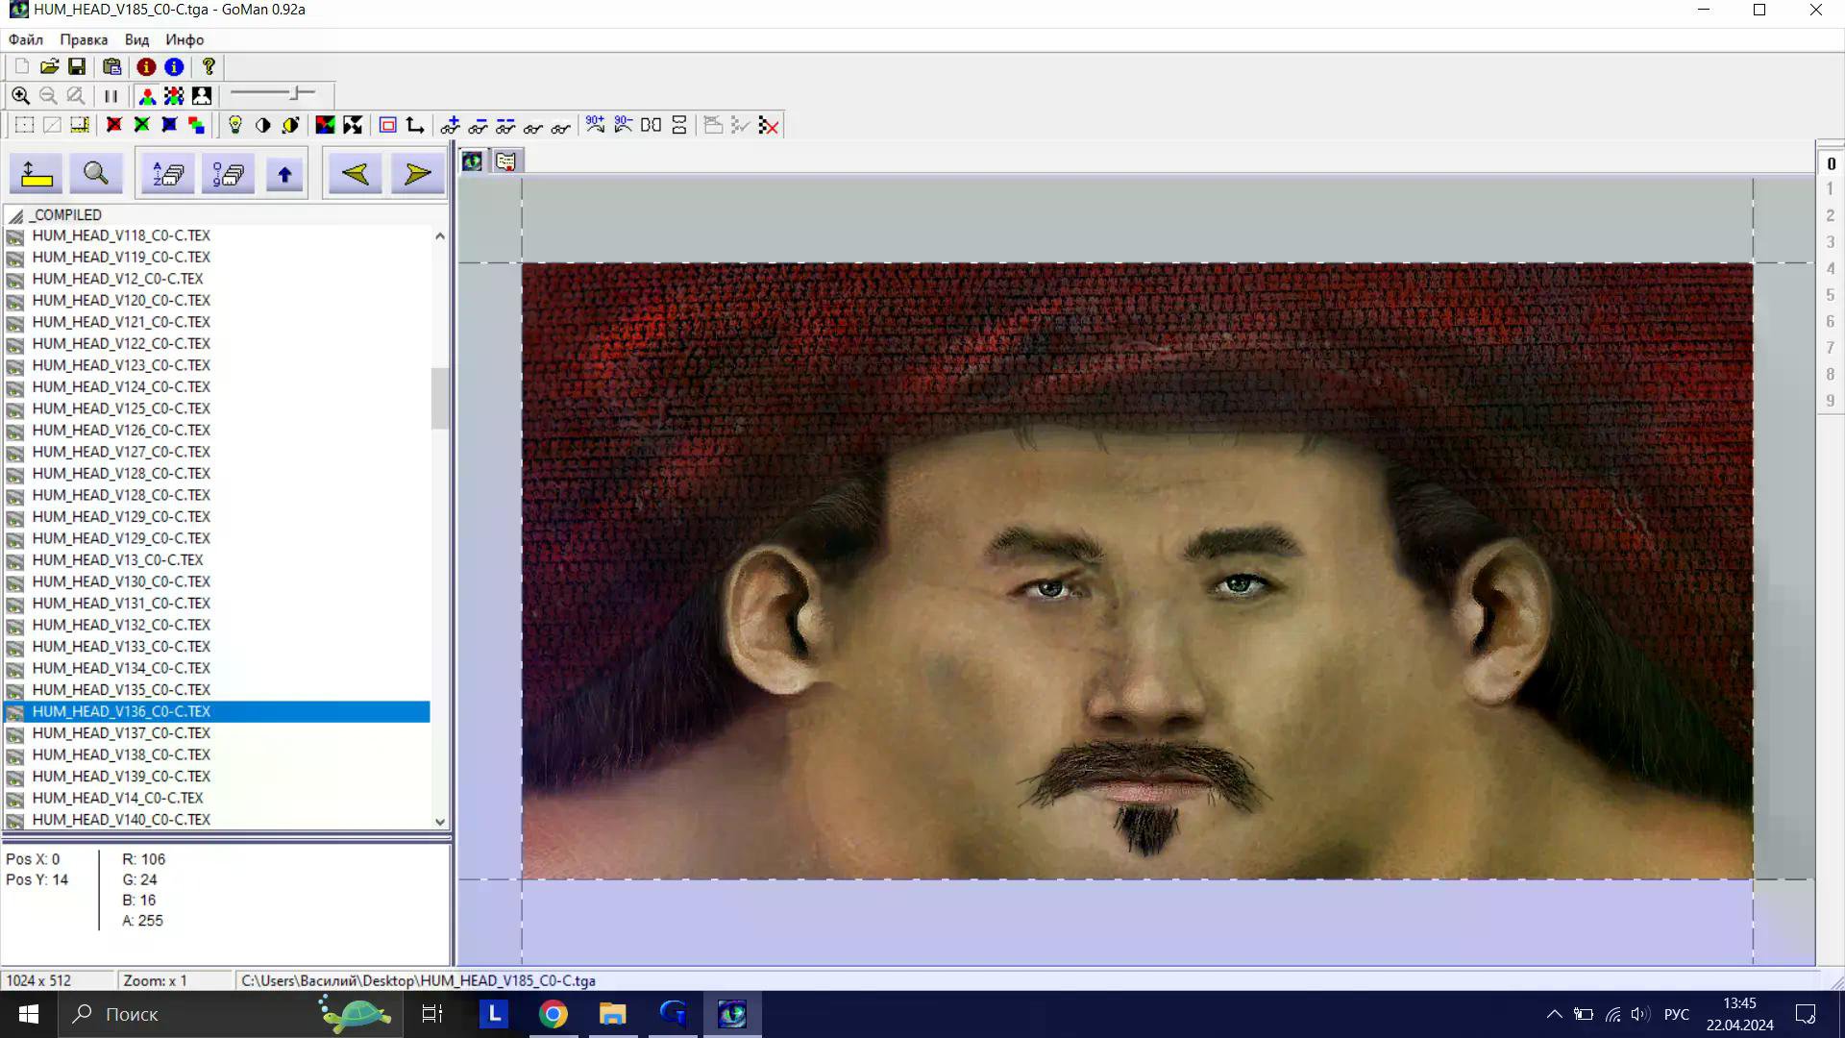Click mip level 3 in right strip
The height and width of the screenshot is (1038, 1845).
click(1831, 242)
